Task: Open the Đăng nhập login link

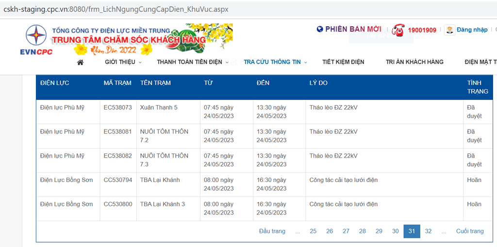Action: point(472,30)
